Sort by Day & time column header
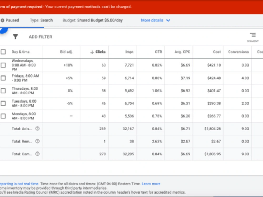The width and height of the screenshot is (263, 197). (21, 52)
